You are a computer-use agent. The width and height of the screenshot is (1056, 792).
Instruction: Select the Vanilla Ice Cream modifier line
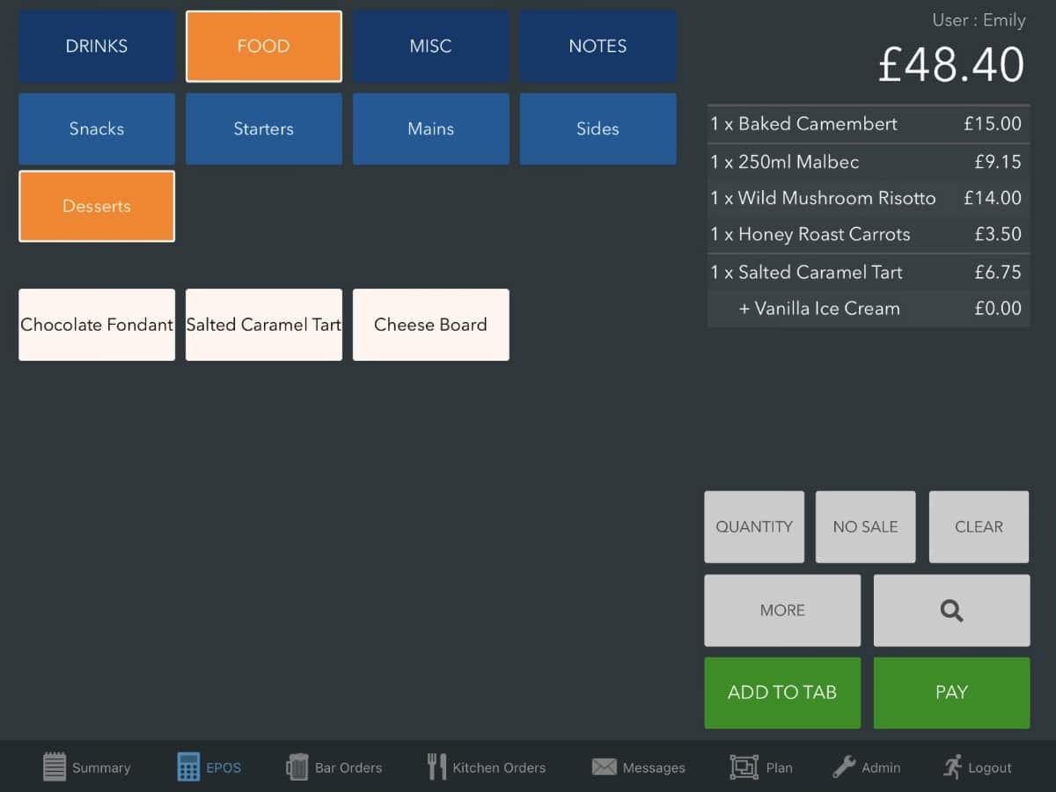click(869, 309)
